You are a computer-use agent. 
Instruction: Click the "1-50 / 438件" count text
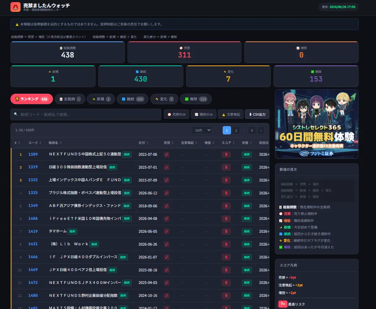tap(25, 130)
